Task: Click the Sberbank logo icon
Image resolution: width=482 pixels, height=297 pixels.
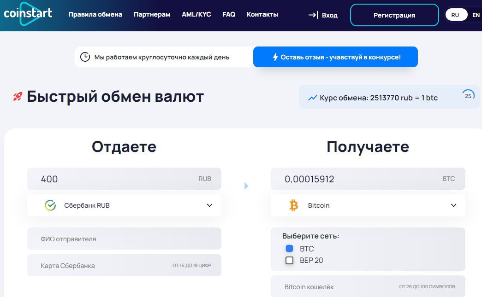Action: [50, 205]
